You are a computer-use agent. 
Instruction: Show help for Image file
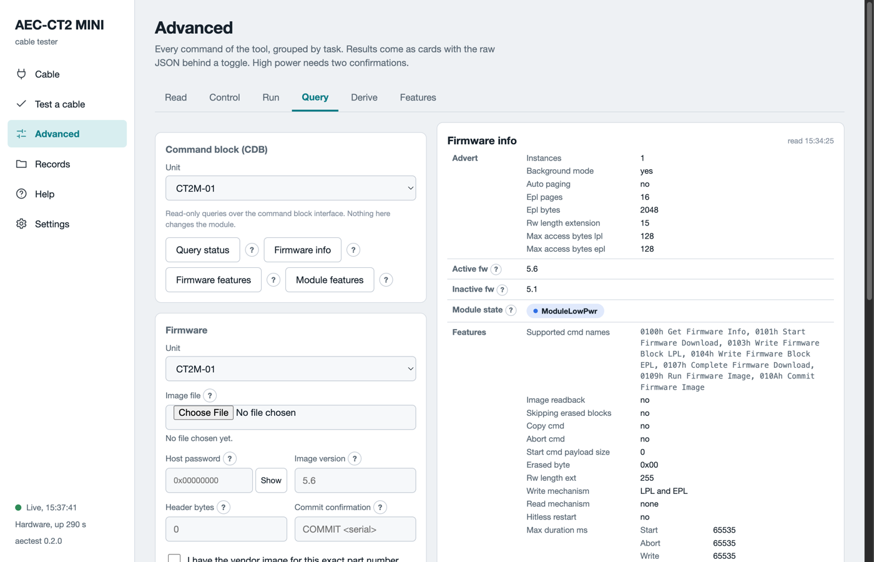(x=210, y=395)
